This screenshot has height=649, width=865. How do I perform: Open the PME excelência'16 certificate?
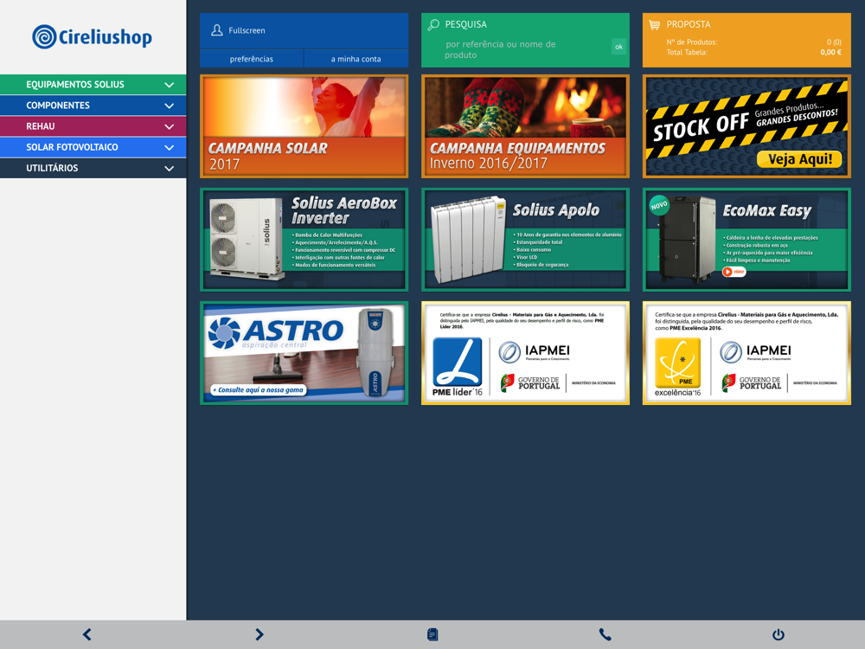[x=746, y=353]
